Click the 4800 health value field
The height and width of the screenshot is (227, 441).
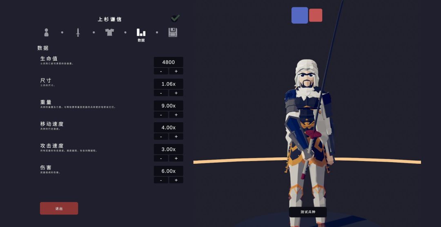169,62
